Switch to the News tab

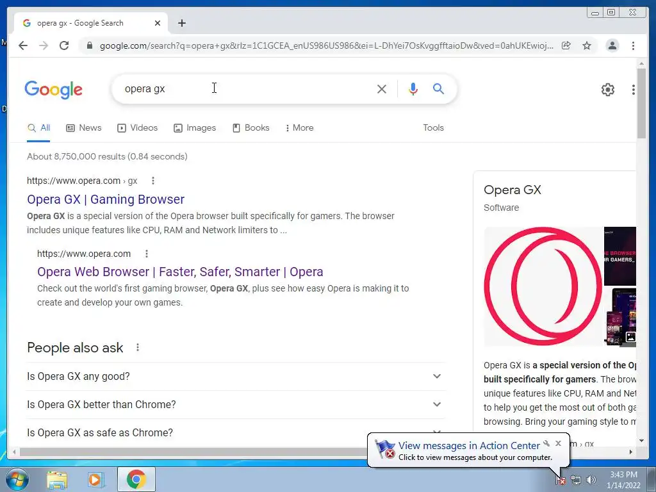(x=84, y=127)
